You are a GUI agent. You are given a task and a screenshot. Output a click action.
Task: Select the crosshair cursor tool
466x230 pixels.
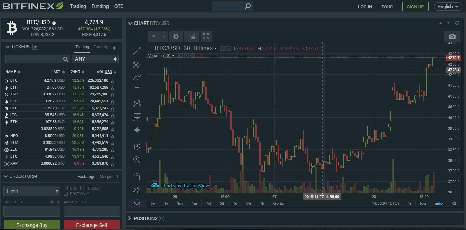pos(137,38)
